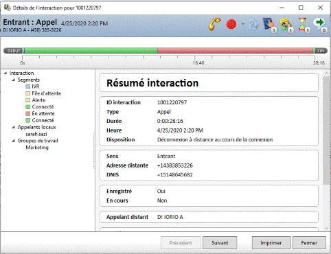Viewport: 331px width, 254px height.
Task: Click the ID interaction value 1001220797
Action: (172, 102)
